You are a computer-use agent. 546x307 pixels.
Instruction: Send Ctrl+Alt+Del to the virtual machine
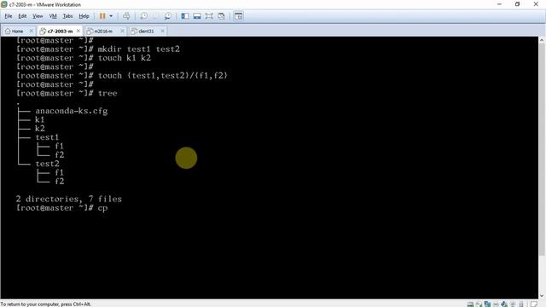point(126,16)
